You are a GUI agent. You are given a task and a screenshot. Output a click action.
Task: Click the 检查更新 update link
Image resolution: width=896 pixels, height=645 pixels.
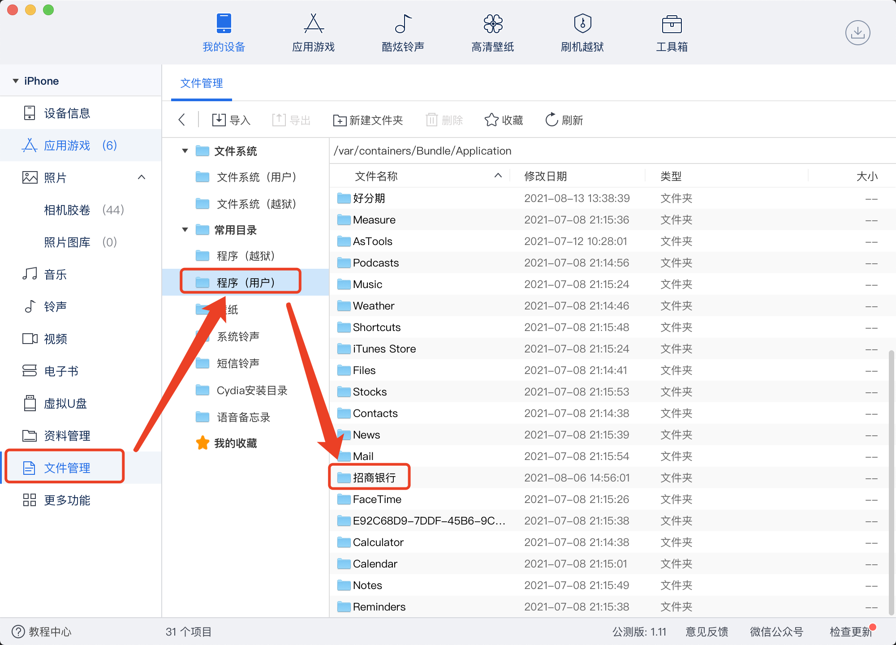point(850,632)
